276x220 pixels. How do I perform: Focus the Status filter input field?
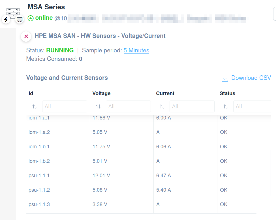252,106
